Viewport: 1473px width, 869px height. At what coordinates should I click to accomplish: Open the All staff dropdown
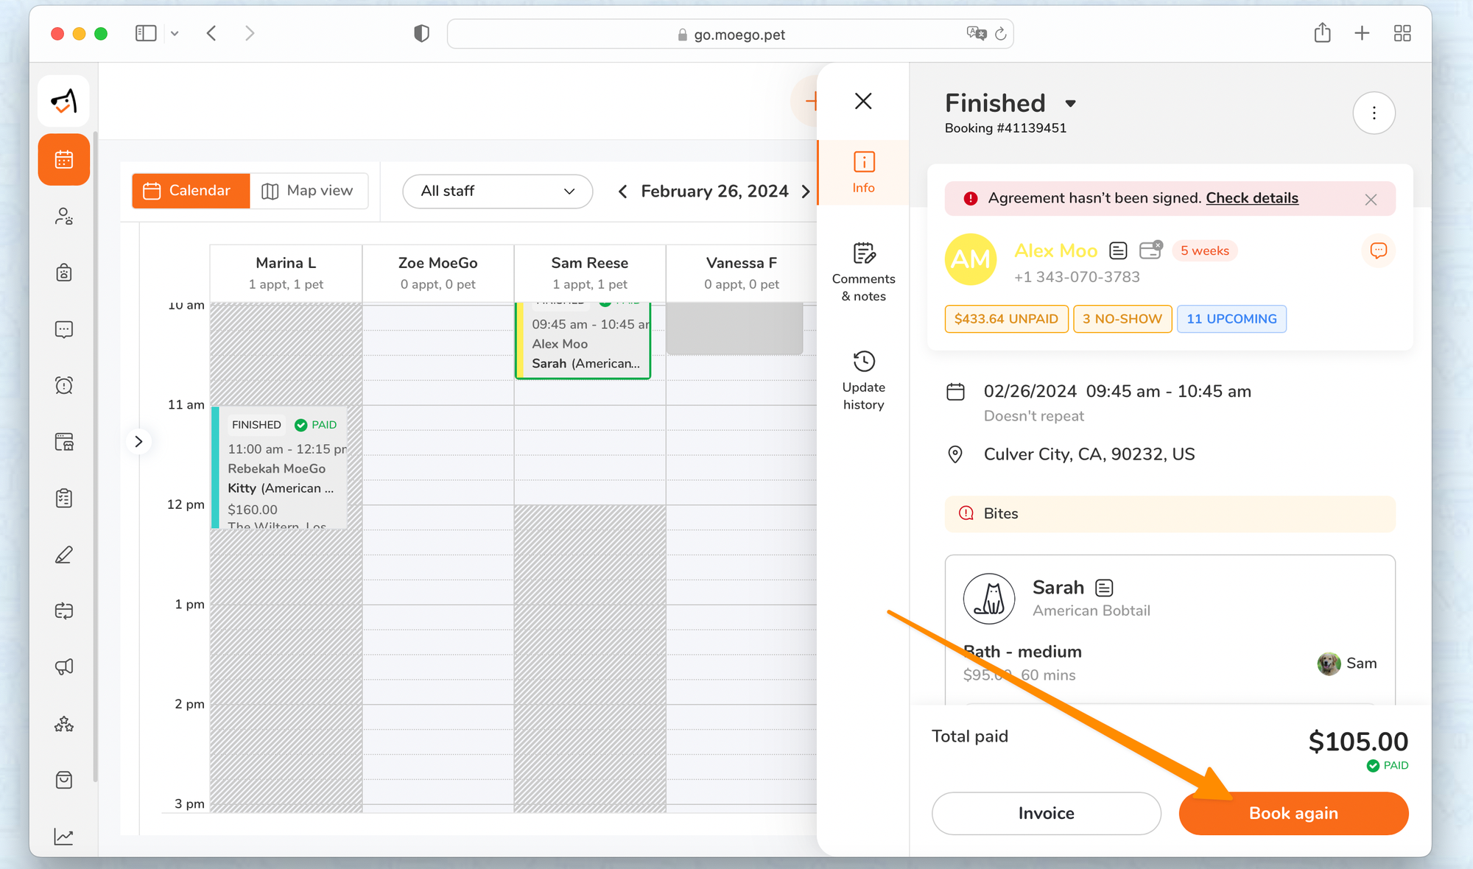(x=497, y=191)
